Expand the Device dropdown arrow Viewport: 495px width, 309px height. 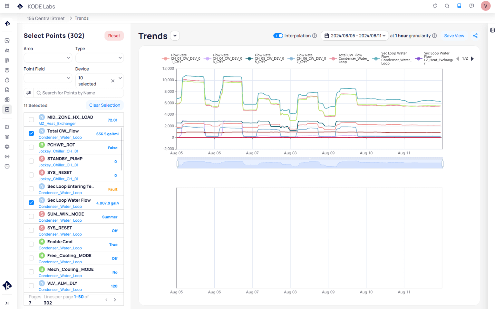pyautogui.click(x=120, y=78)
